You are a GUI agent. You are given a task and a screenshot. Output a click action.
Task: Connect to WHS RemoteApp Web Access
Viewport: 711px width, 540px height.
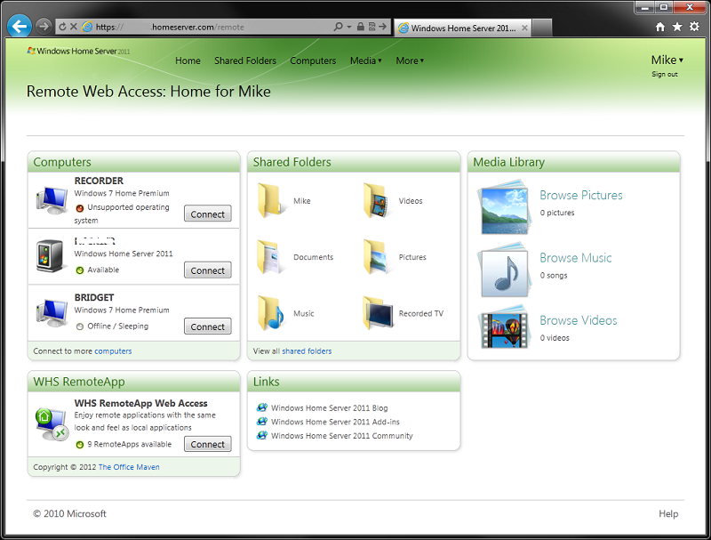click(x=208, y=444)
